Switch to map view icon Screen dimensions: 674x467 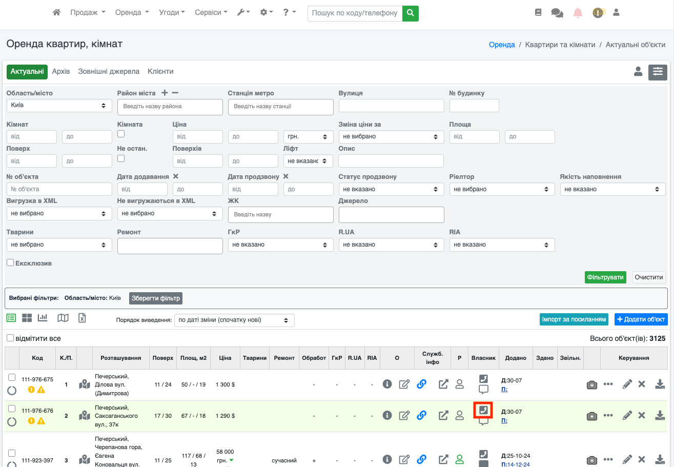(63, 318)
